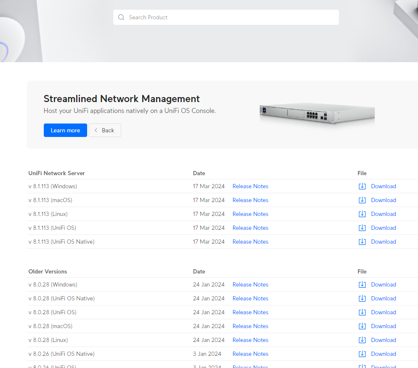The image size is (418, 368).
Task: Click download icon for v 8.1.113 UniFi OS Native
Action: [362, 242]
